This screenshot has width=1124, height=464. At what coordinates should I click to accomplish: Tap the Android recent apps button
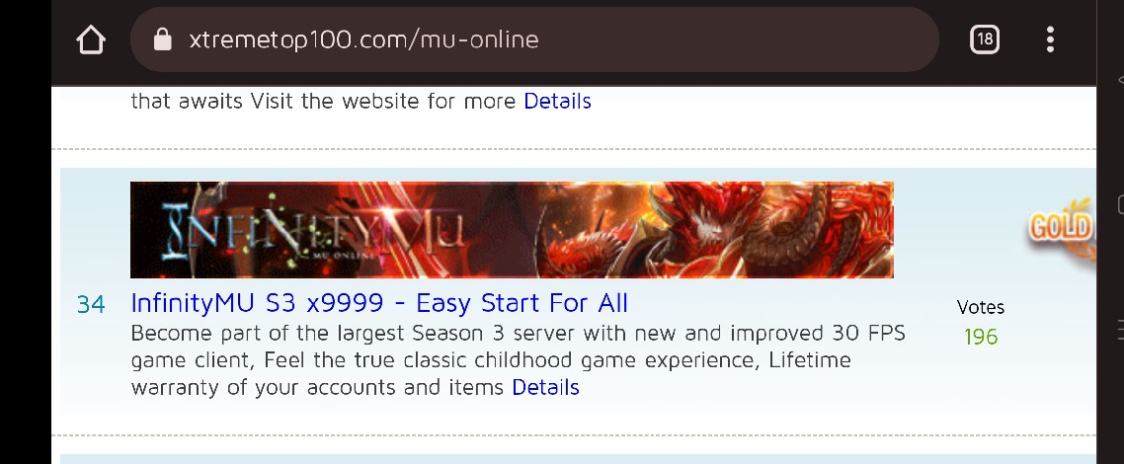1120,329
